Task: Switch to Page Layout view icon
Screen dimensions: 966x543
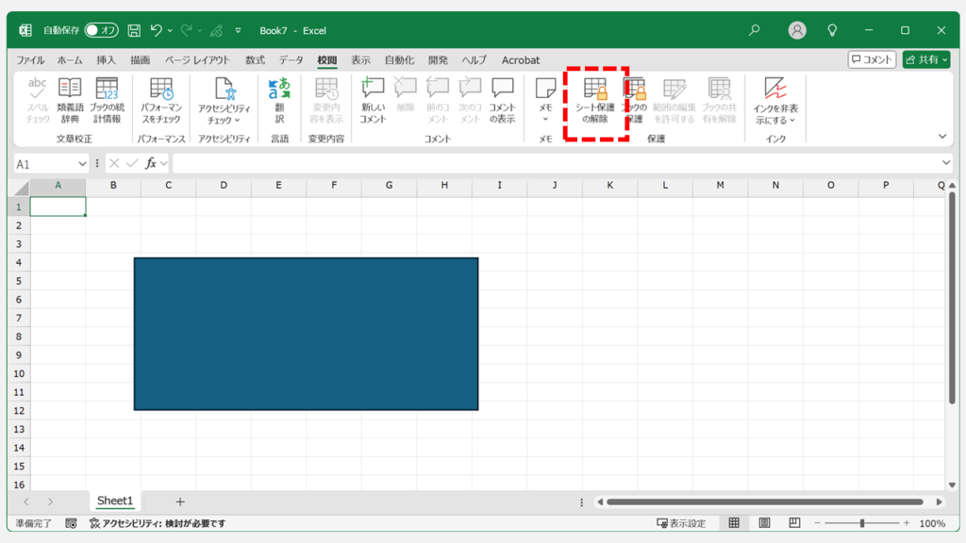Action: tap(764, 522)
